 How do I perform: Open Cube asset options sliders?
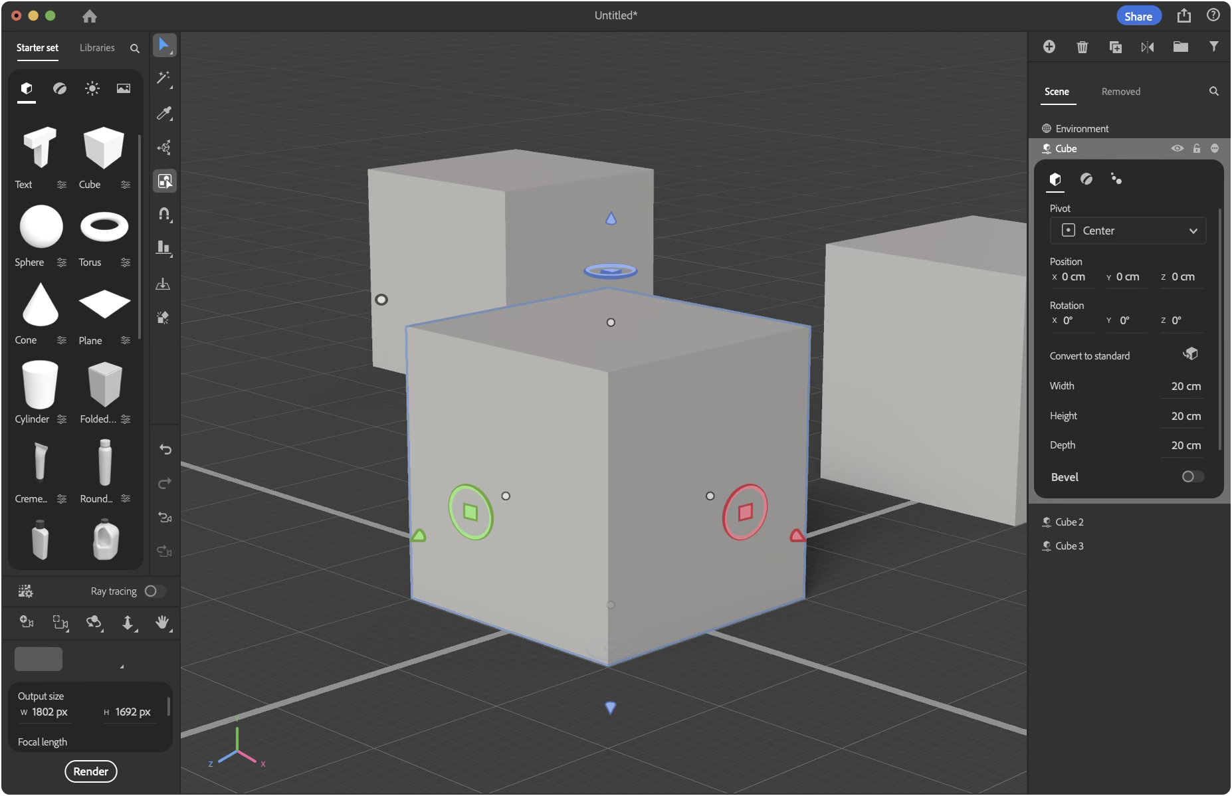pos(126,185)
